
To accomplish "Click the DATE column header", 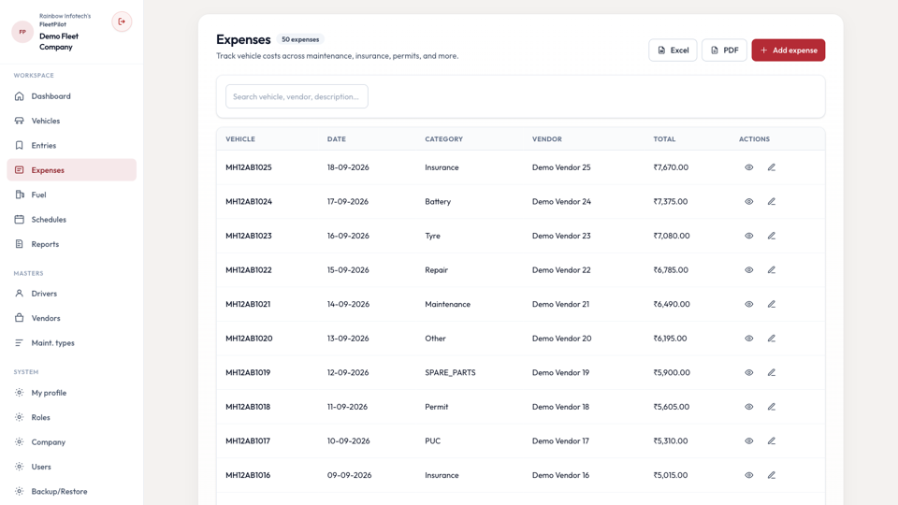I will pos(336,139).
